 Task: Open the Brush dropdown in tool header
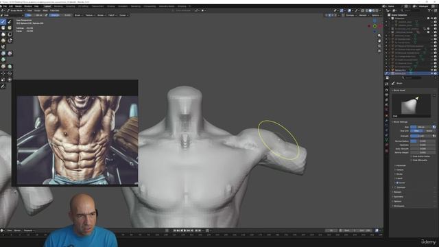tap(78, 15)
